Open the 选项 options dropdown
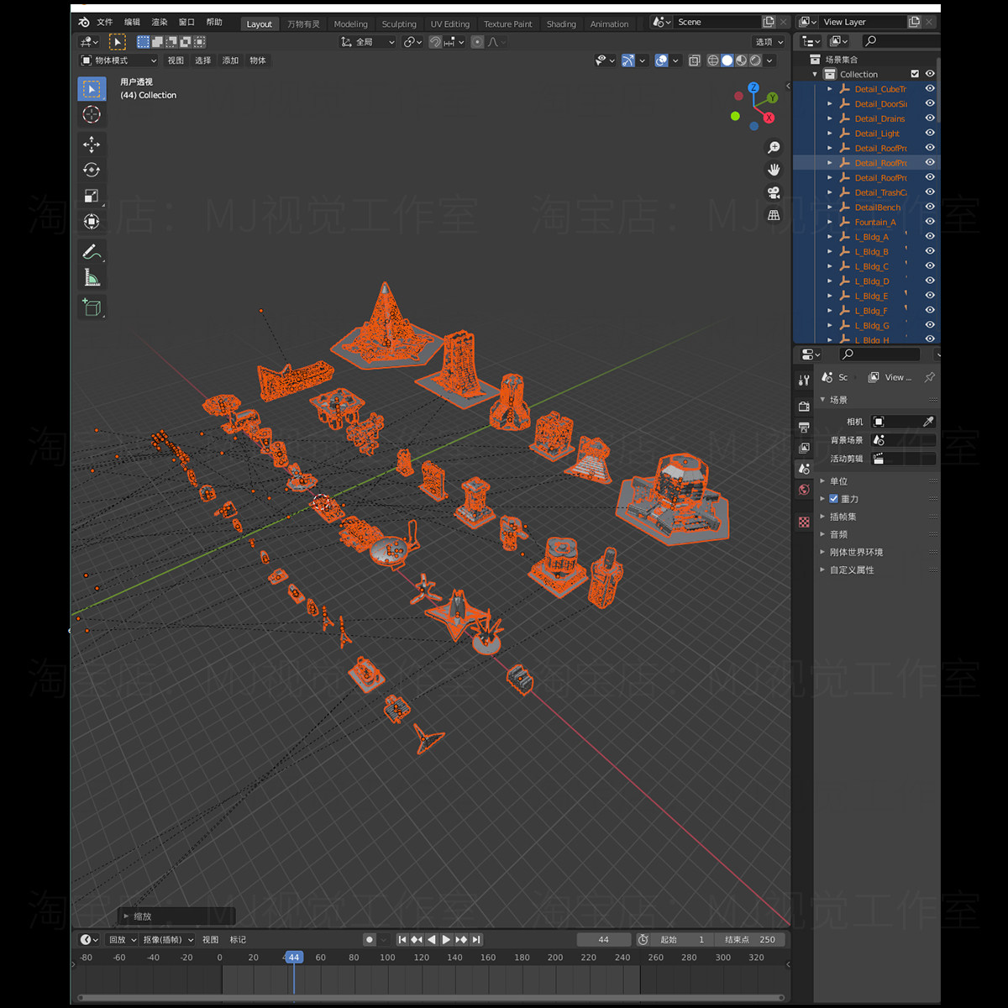The image size is (1008, 1008). tap(769, 42)
